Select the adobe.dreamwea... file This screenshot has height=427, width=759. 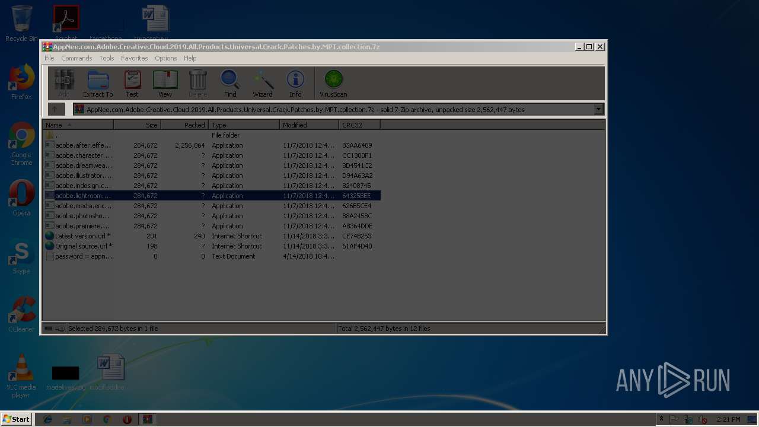(x=212, y=165)
